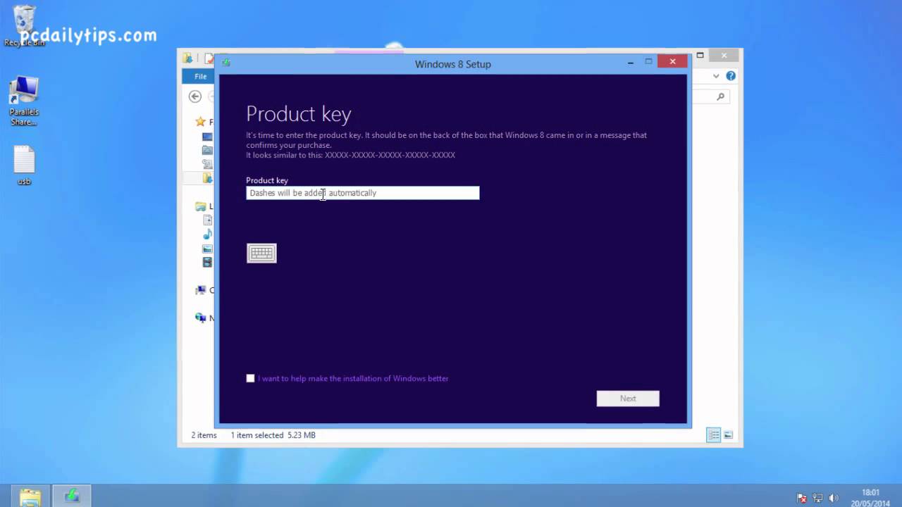902x507 pixels.
Task: Click the Computer icon in Explorer sidebar
Action: (201, 290)
